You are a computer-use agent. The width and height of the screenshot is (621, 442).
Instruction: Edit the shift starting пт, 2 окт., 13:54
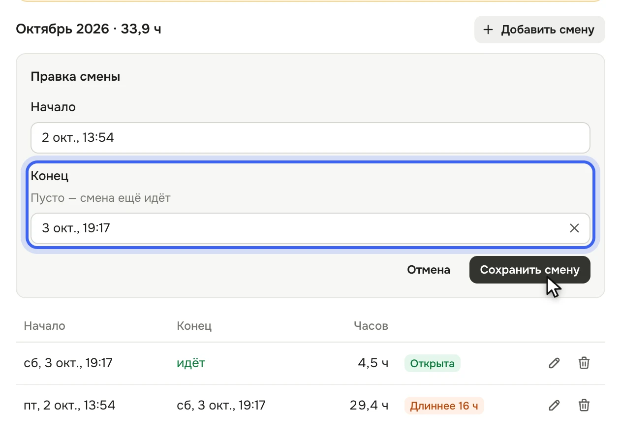(x=554, y=406)
